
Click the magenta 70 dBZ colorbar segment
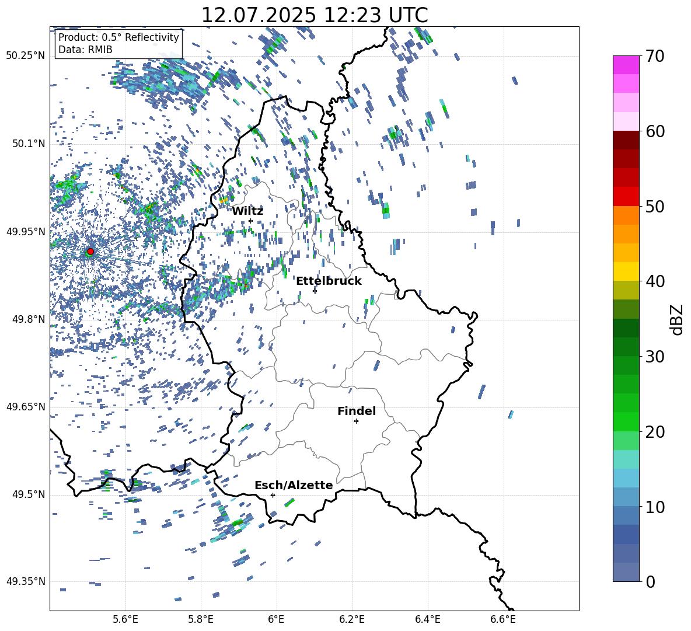pyautogui.click(x=626, y=65)
